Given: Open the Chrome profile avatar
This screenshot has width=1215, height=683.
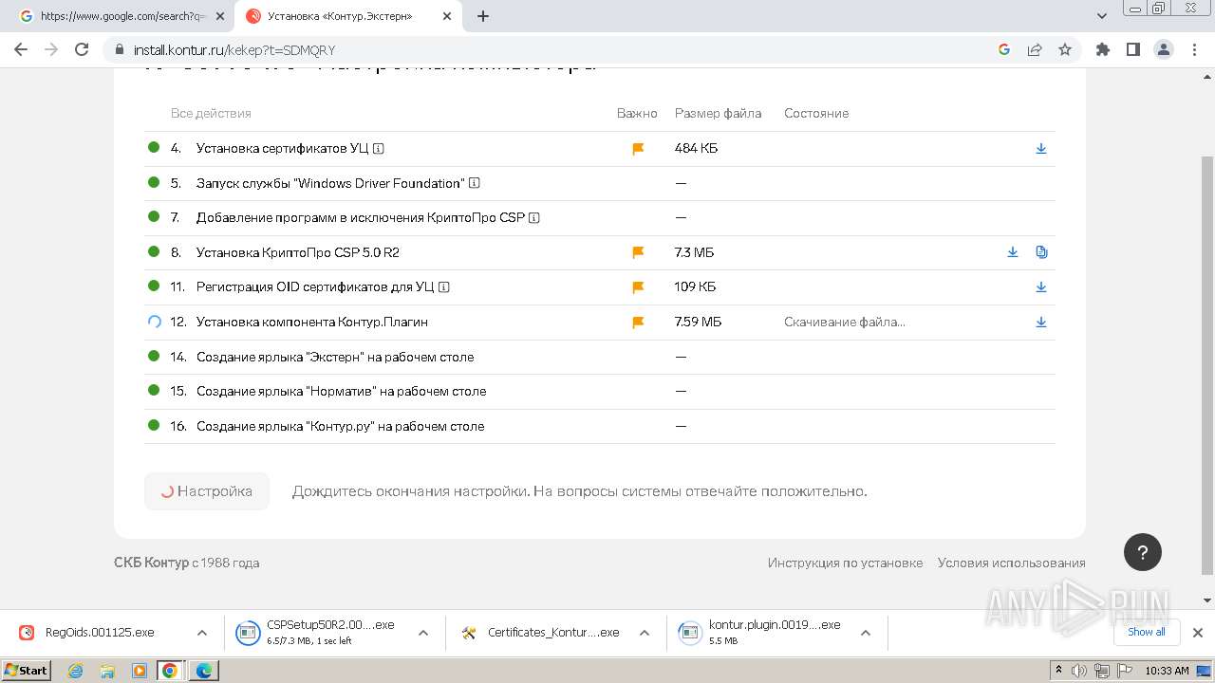Looking at the screenshot, I should pos(1163,49).
